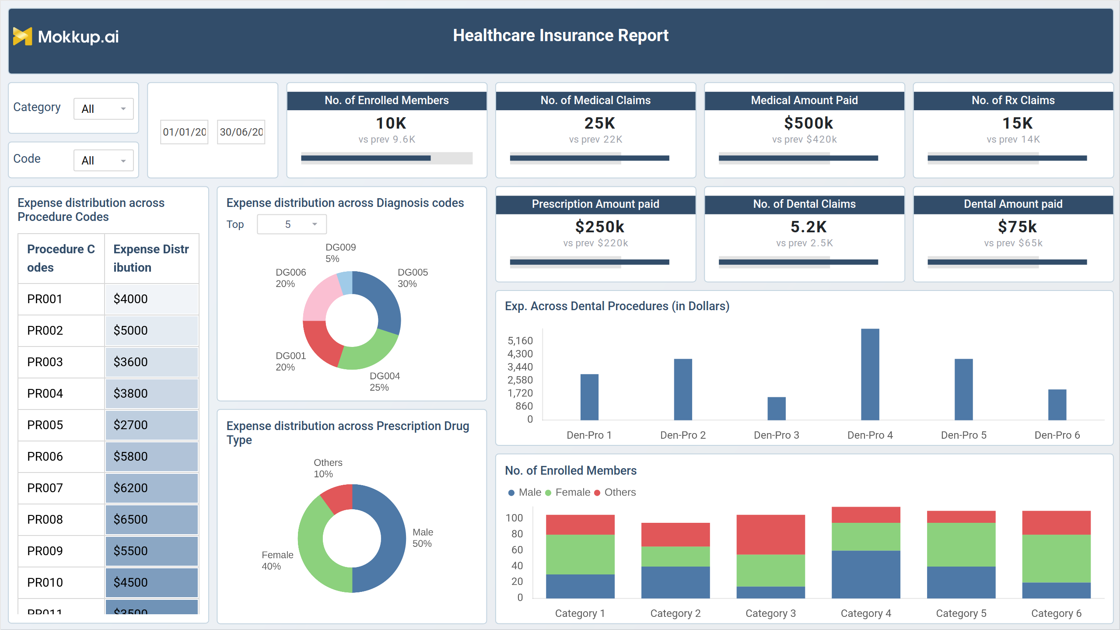This screenshot has width=1120, height=630.
Task: Click the start date field 01/01/20
Action: point(184,132)
